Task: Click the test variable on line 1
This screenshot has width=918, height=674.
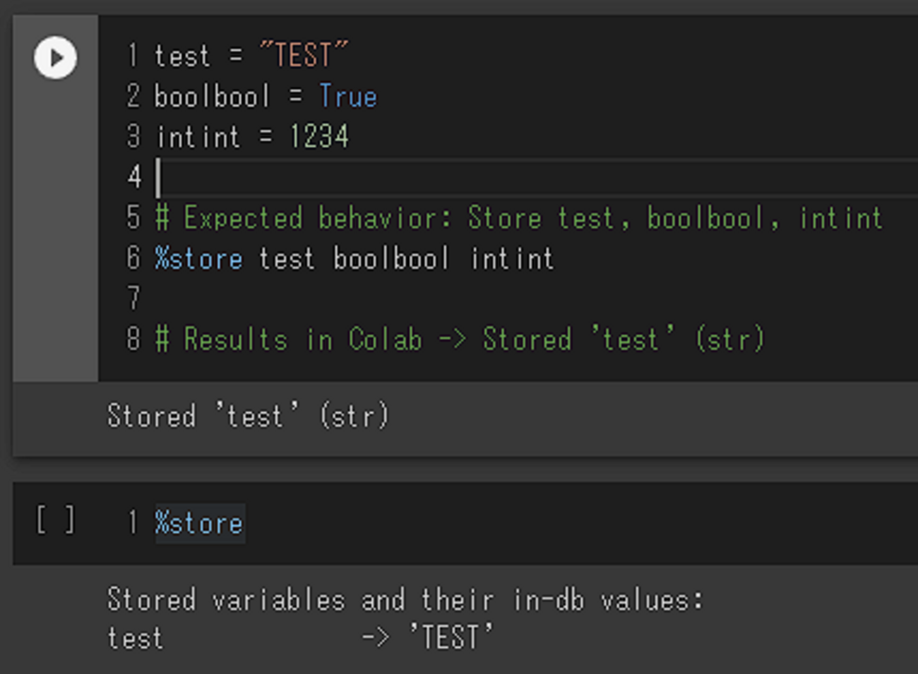Action: 182,55
